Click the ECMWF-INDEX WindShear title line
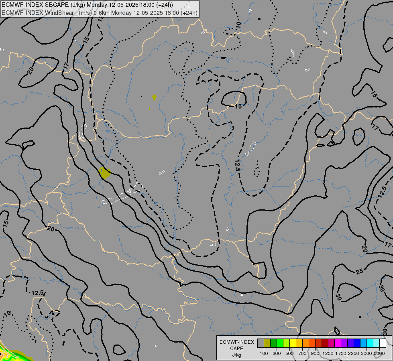The height and width of the screenshot is (361, 393). pyautogui.click(x=100, y=13)
